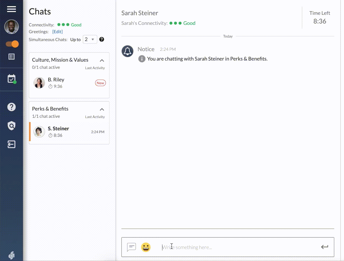Viewport: 344px width, 261px height.
Task: Open the canned messages icon
Action: coord(131,247)
